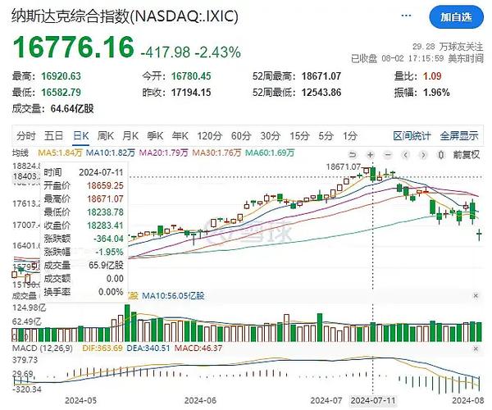Switch chart to 120分 interval
Viewport: 492px width, 410px height.
210,136
